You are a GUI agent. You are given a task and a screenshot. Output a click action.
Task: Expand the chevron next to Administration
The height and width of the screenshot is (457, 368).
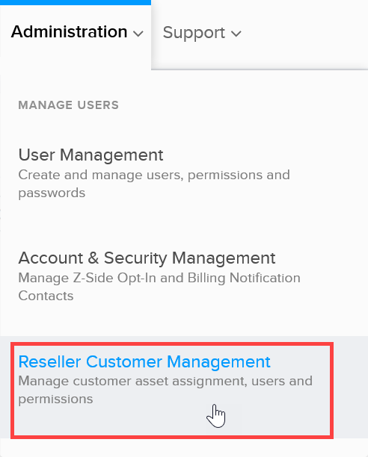click(138, 34)
